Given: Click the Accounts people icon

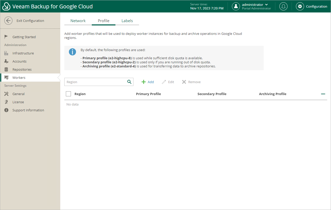Looking at the screenshot, I should pyautogui.click(x=7, y=61).
